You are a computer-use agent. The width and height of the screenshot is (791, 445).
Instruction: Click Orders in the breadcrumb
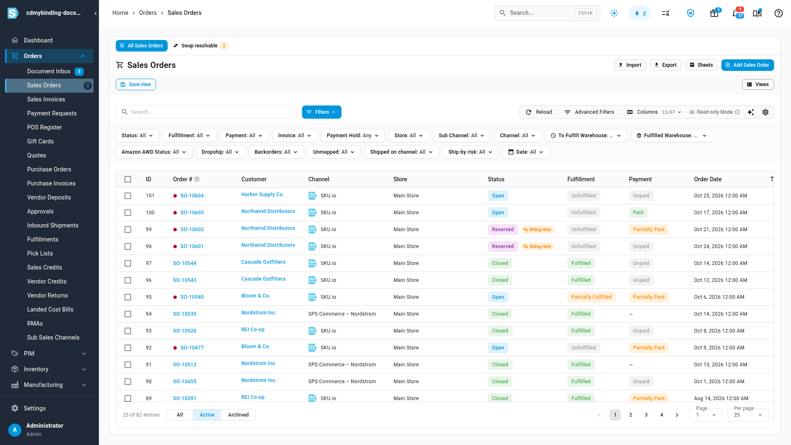coord(148,13)
